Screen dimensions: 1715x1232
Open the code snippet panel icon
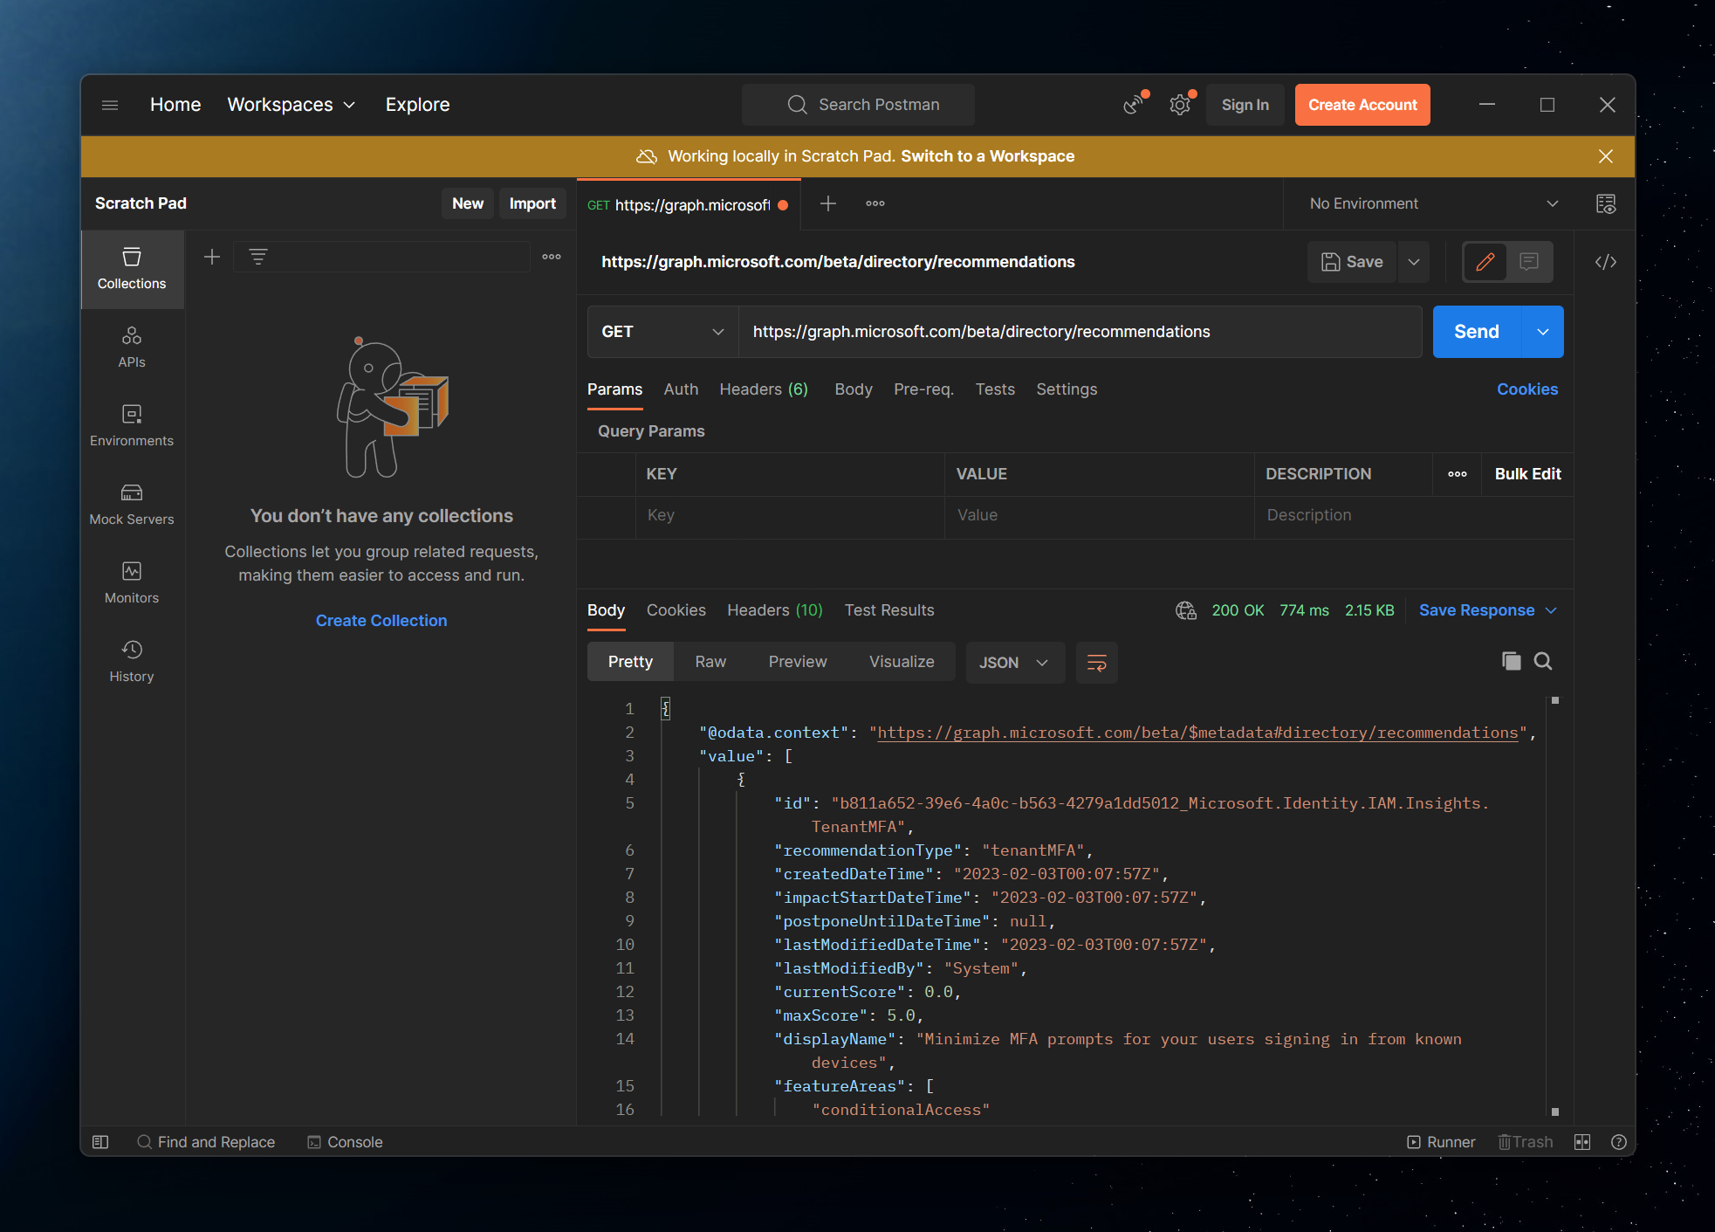[1606, 262]
